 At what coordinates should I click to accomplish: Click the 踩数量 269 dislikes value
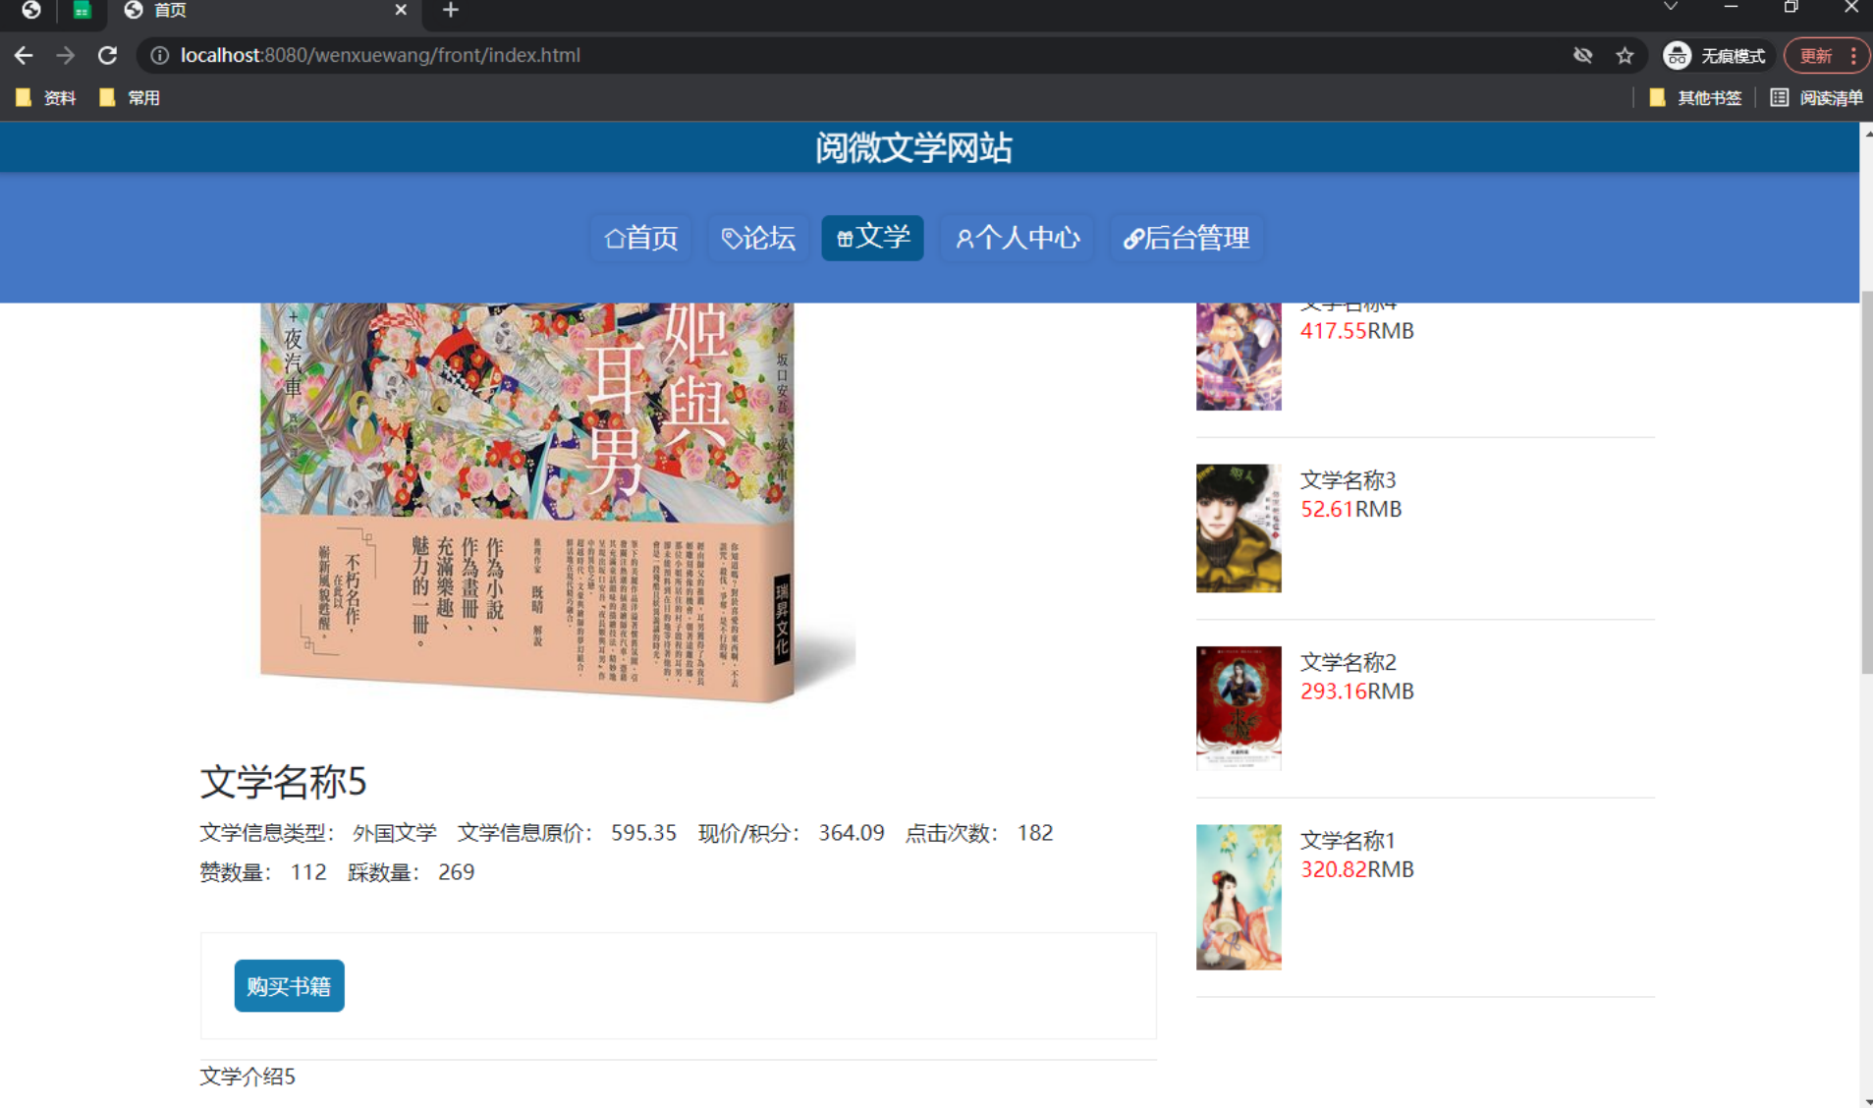tap(456, 872)
